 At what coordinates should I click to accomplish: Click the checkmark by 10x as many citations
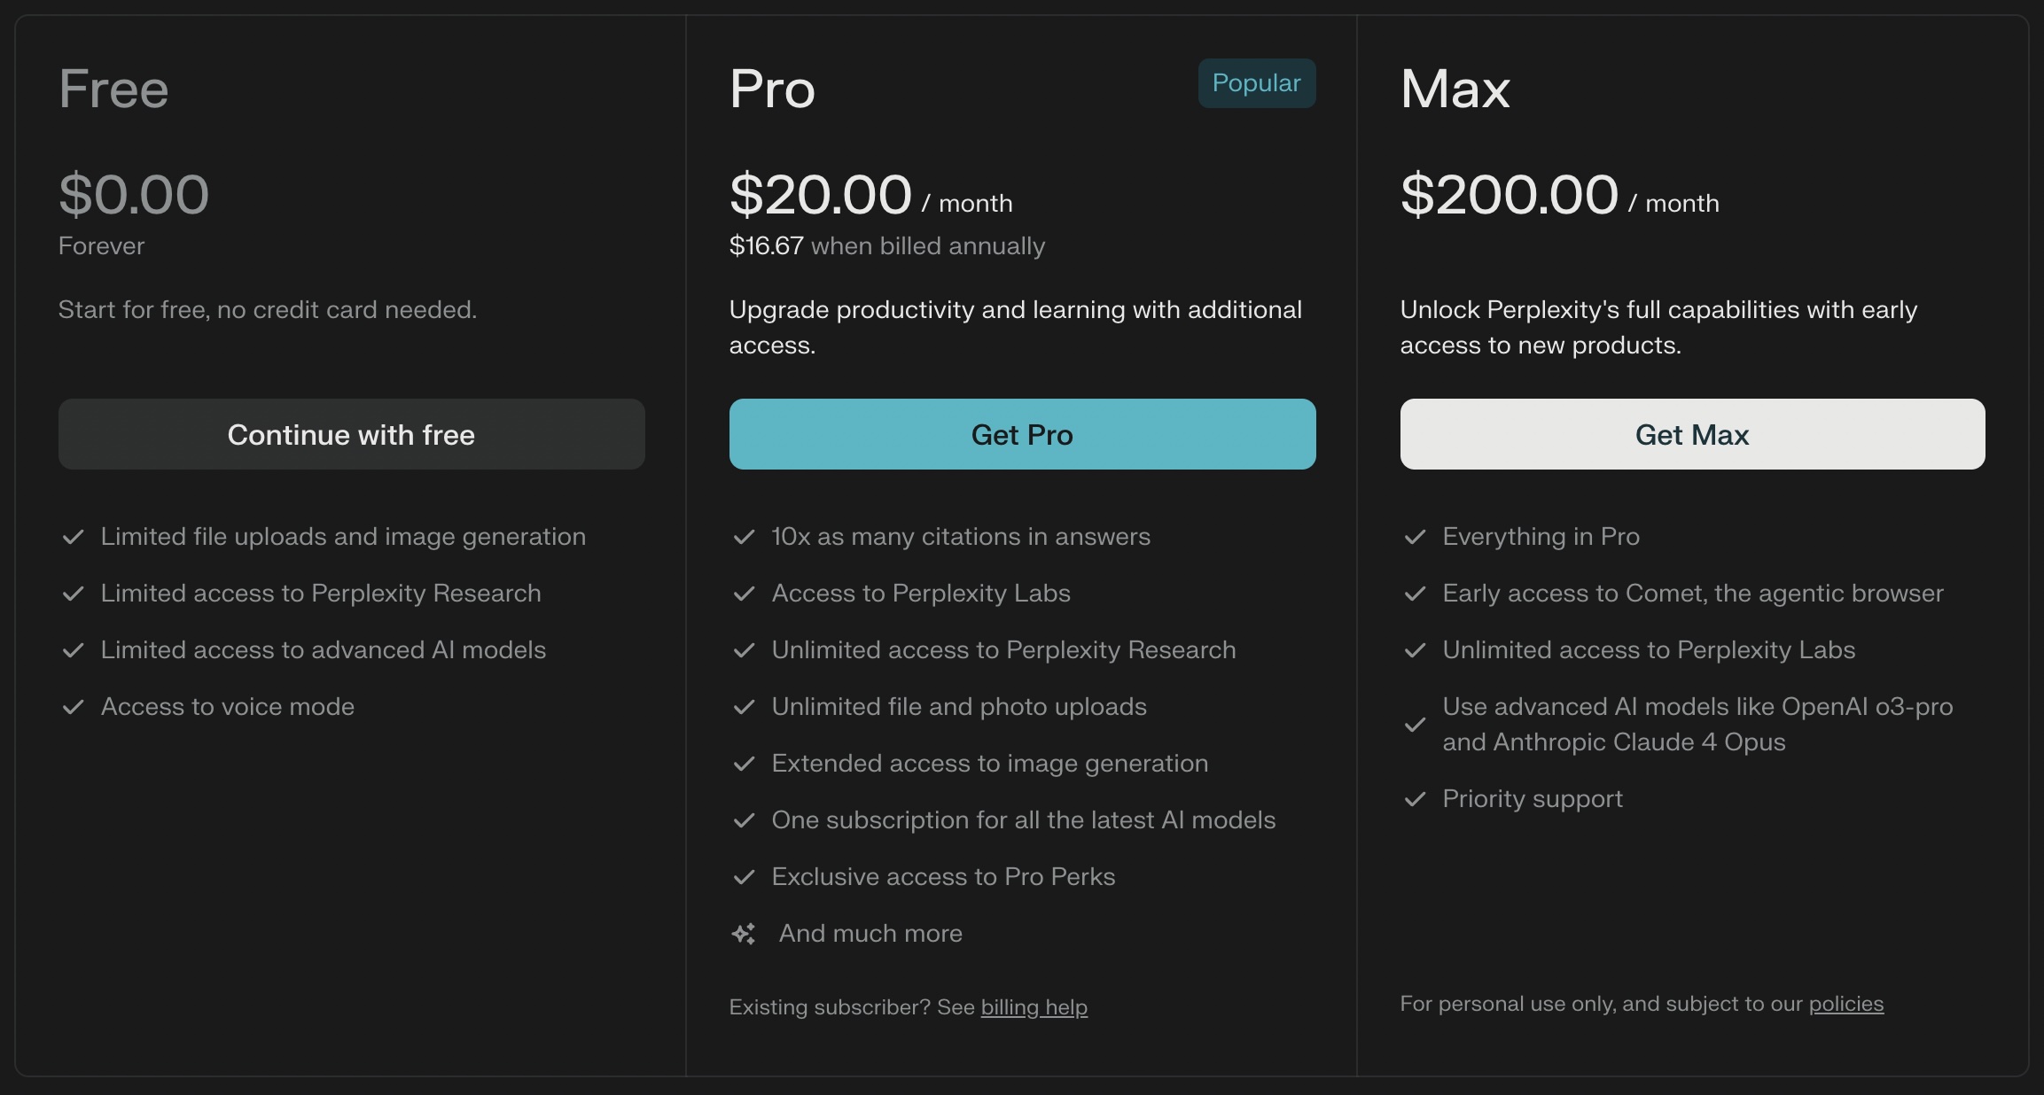coord(745,537)
